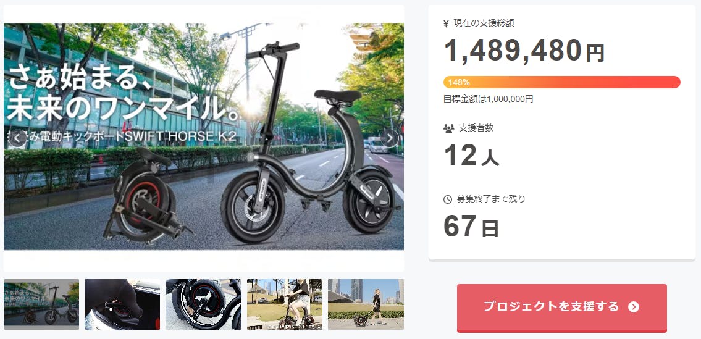Click the clock icon beside 募集終了まで残り

tap(448, 199)
